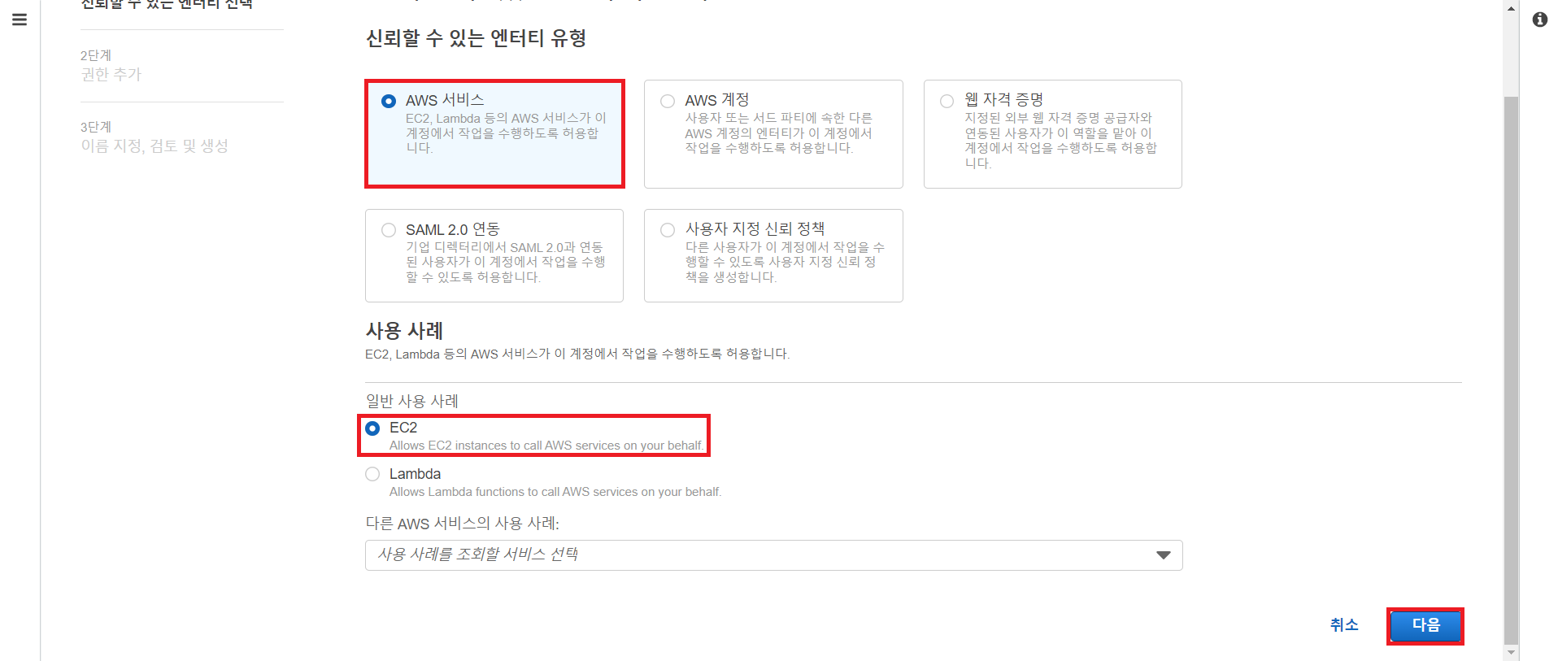The image size is (1558, 661).
Task: Go to 3단계 이름 지정, 검토 및 생성
Action: (154, 137)
